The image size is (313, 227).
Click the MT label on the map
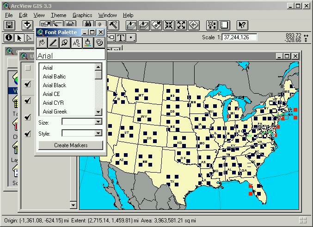point(141,96)
